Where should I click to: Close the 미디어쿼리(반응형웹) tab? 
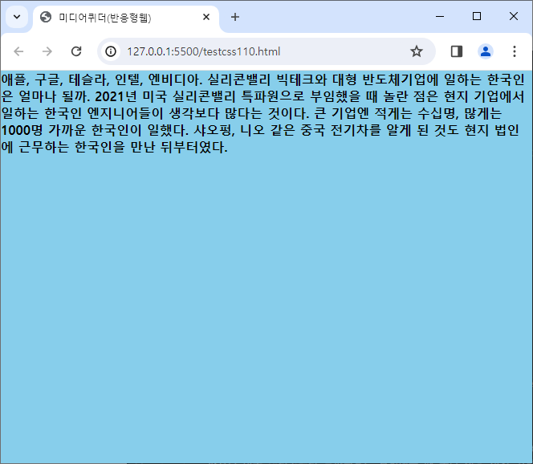[x=206, y=17]
